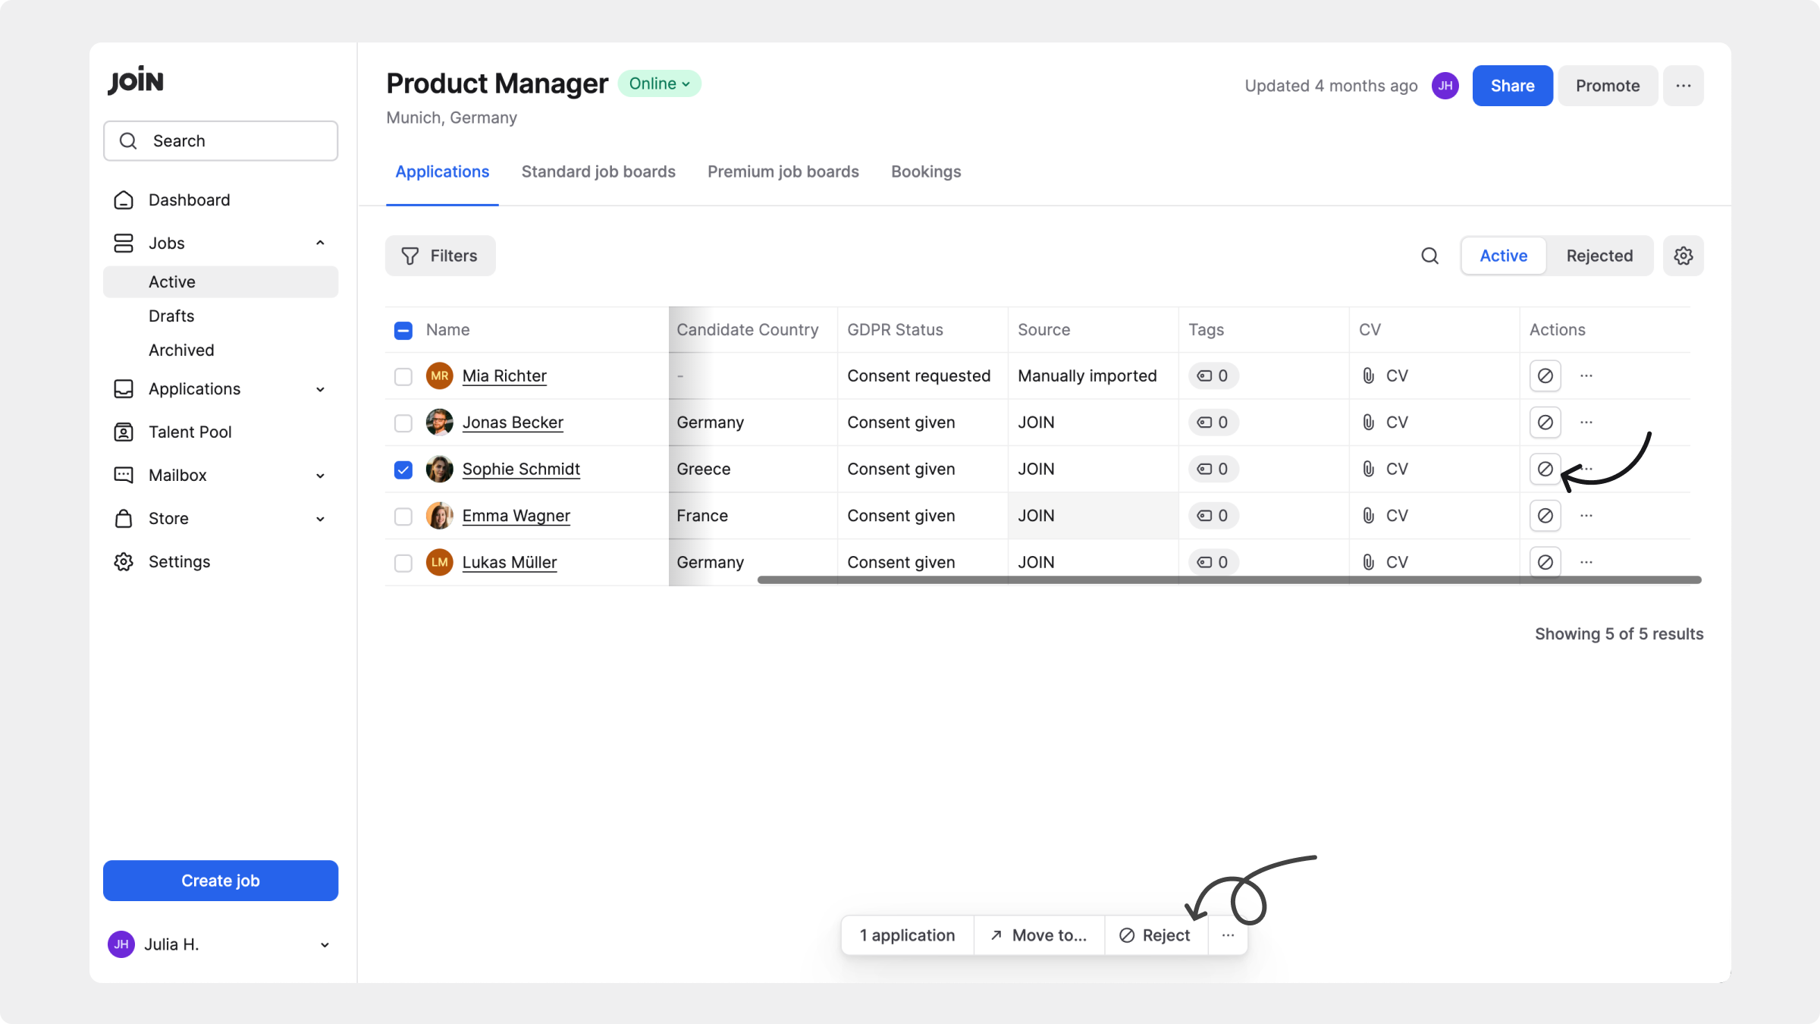Toggle the select-all header checkbox

(403, 330)
